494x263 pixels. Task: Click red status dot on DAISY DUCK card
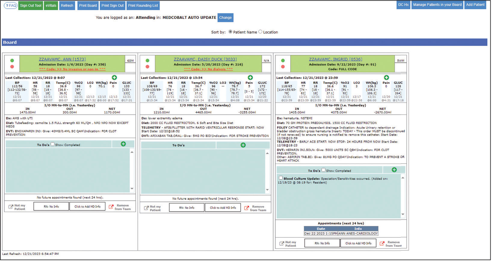coord(147,67)
